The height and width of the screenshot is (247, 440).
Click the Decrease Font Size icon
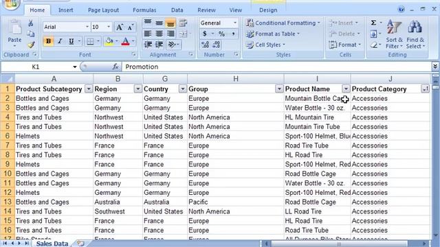[x=131, y=27]
